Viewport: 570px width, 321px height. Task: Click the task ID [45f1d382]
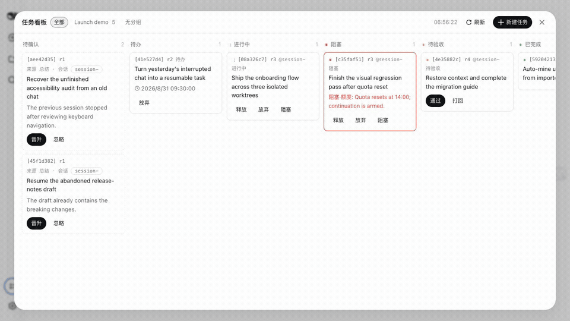click(41, 161)
